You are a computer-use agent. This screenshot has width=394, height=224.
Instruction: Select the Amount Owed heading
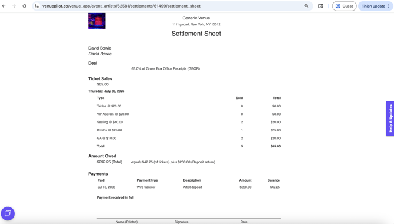coord(102,156)
